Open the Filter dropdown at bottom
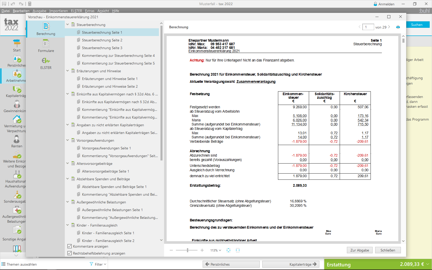 98,264
